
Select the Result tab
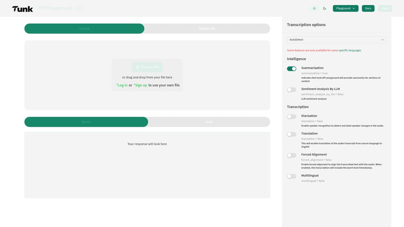tap(86, 122)
